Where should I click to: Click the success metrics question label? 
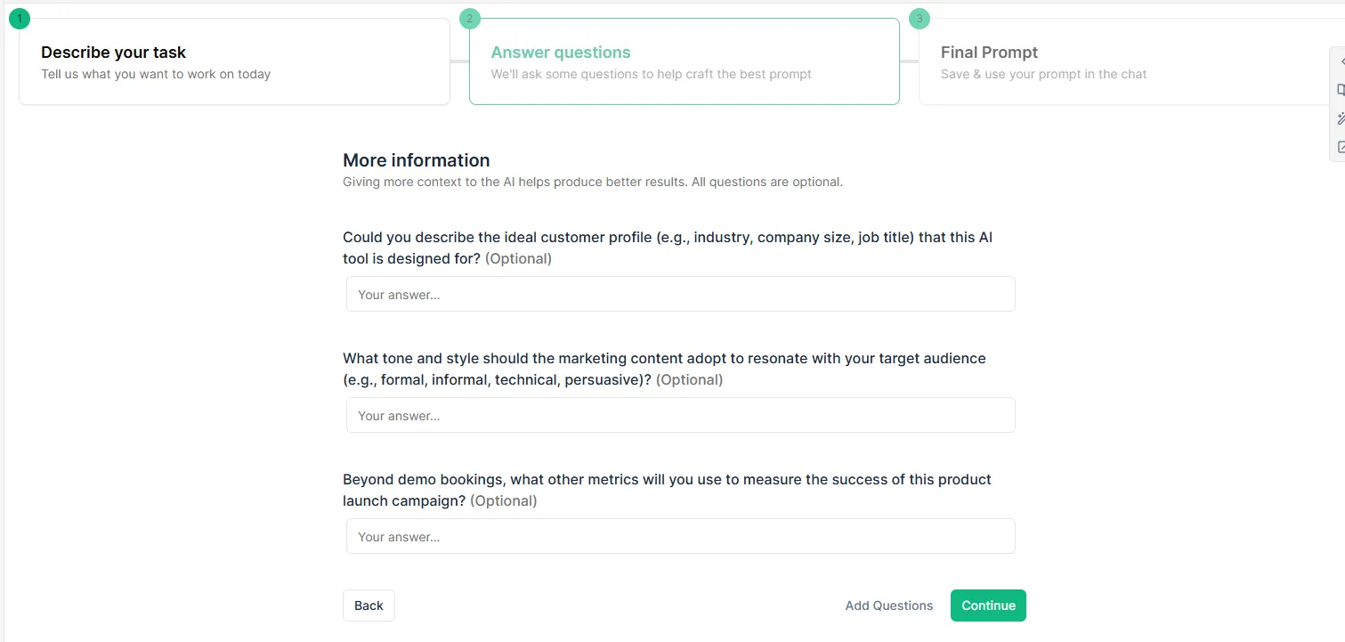666,490
